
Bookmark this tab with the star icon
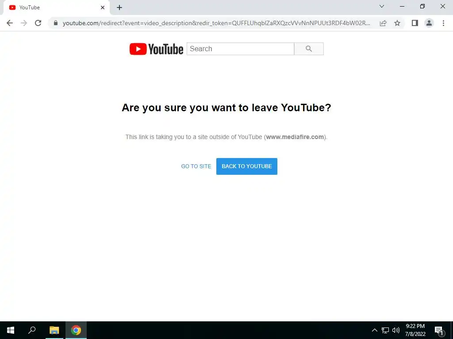point(397,23)
